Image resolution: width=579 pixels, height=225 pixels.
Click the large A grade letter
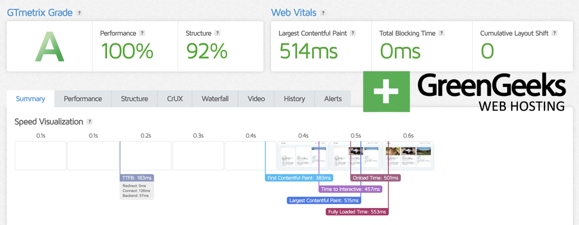tap(50, 47)
